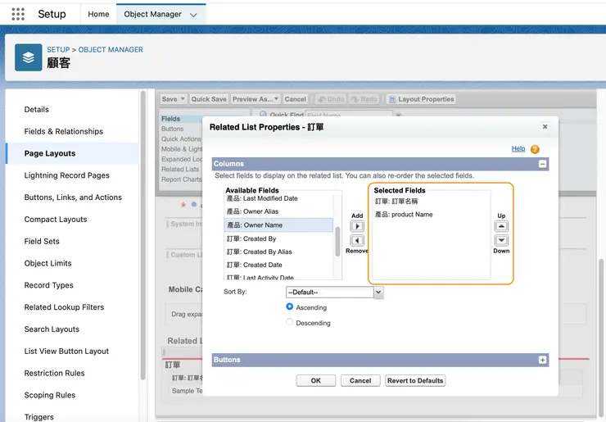Click the layout toolbar Cancel button
The image size is (606, 422).
click(x=296, y=99)
